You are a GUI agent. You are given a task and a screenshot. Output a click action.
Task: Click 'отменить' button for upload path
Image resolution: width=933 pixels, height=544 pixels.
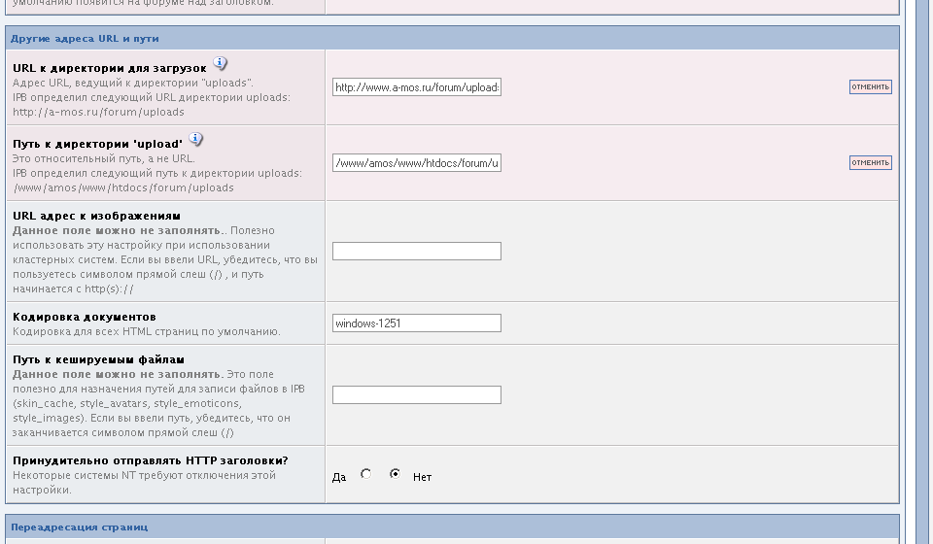point(870,162)
